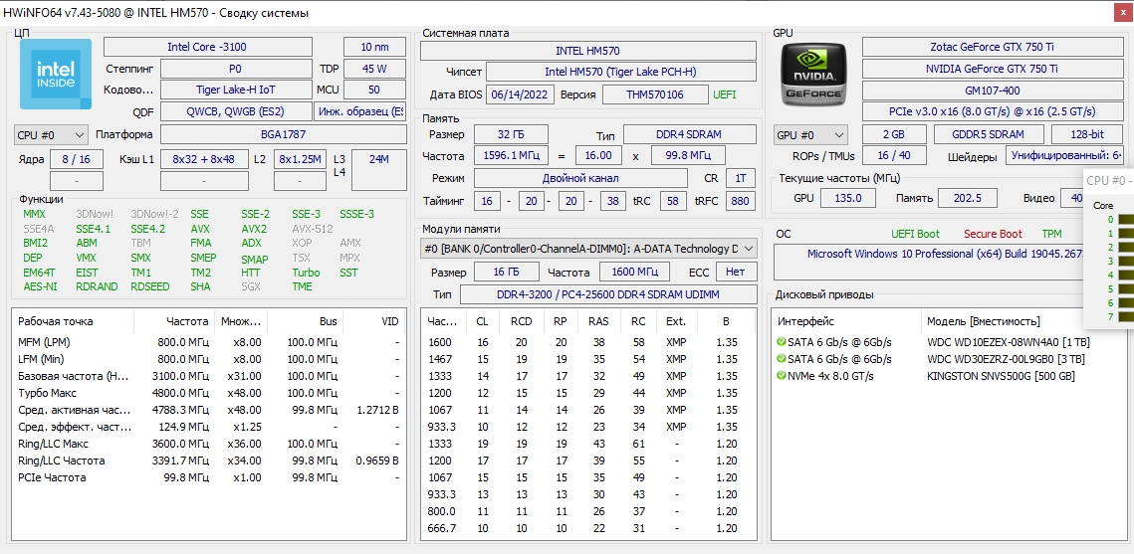Click the TPM indicator
Screen dimensions: 1134x554
click(x=1051, y=234)
